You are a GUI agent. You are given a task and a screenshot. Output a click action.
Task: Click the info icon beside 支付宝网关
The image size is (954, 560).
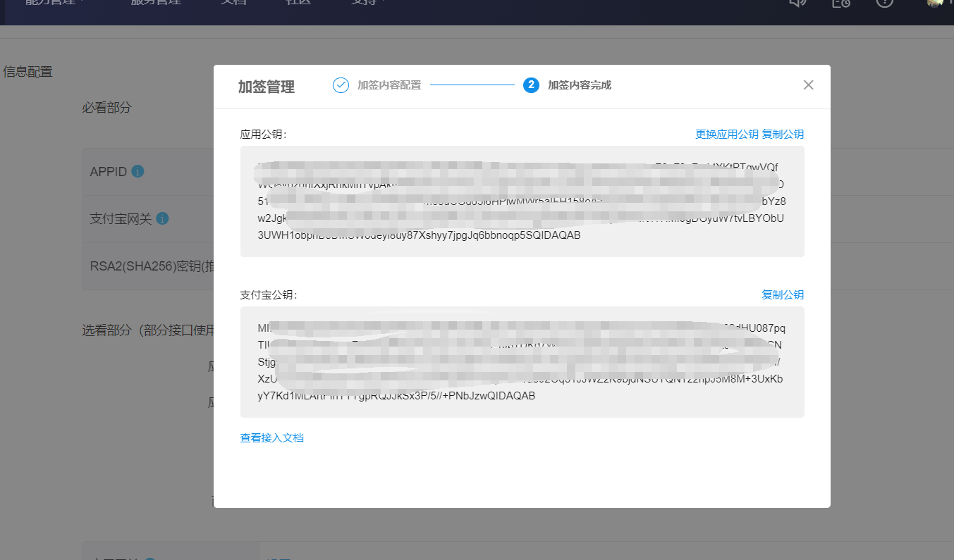[x=162, y=219]
